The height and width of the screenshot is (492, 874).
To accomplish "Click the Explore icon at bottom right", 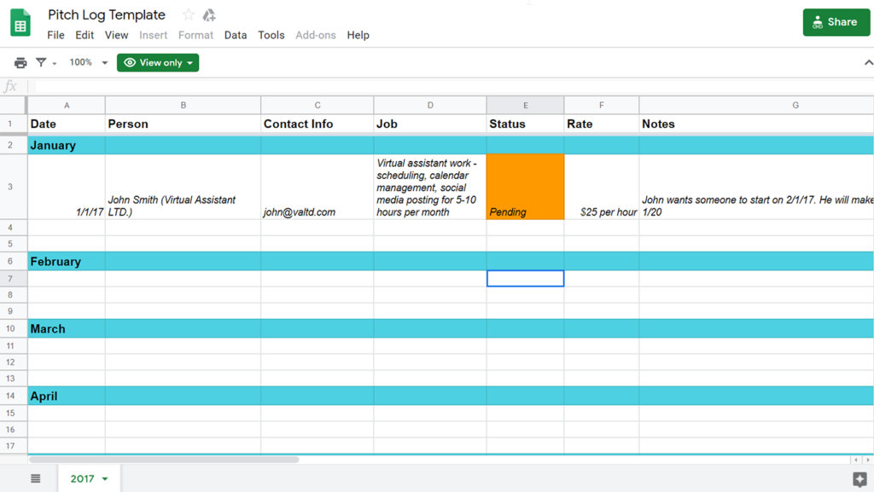I will 859,479.
